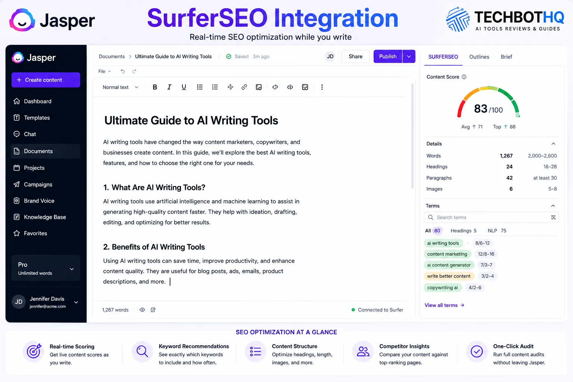This screenshot has width=573, height=382.
Task: Click the second code brackets toolbar icon
Action: [290, 87]
